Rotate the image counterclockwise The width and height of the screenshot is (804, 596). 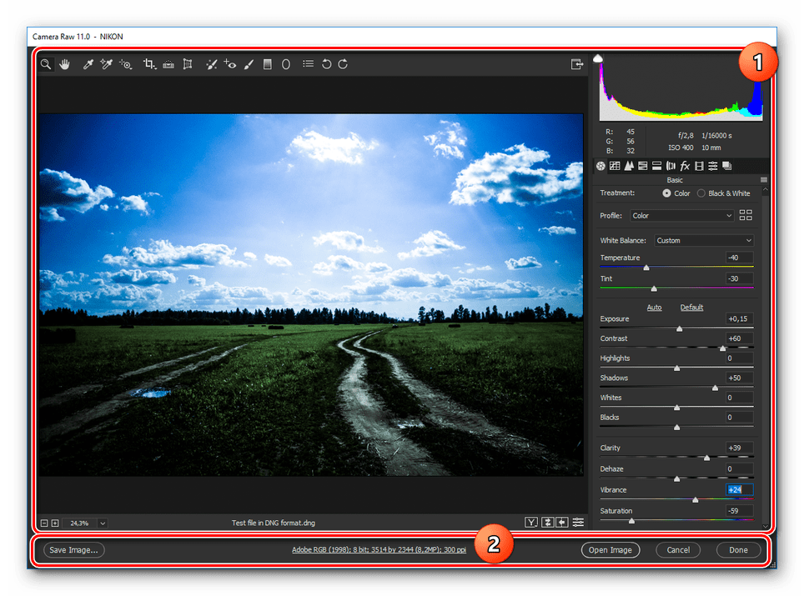tap(326, 64)
